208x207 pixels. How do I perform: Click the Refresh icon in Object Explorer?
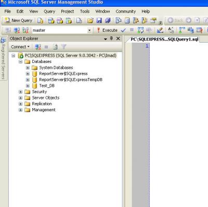coord(55,47)
